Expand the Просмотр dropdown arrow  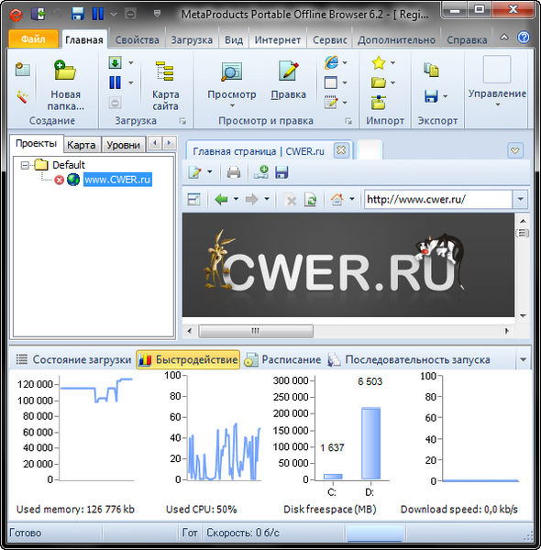[232, 105]
